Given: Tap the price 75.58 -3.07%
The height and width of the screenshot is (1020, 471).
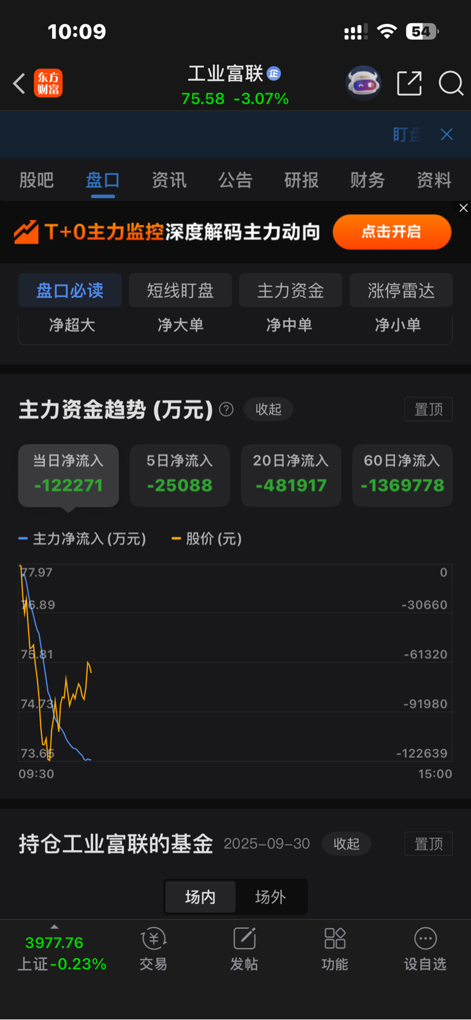Looking at the screenshot, I should coord(235,99).
